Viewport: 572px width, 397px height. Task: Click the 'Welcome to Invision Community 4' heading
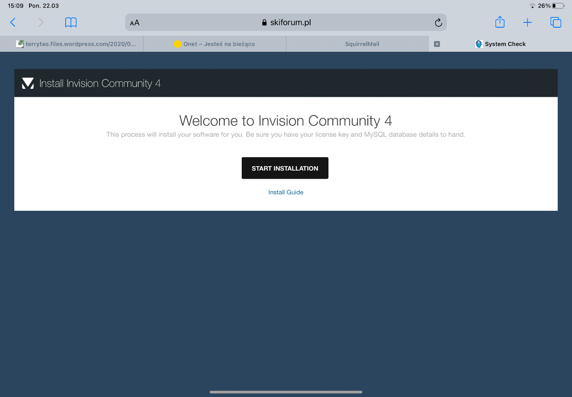[x=286, y=121]
